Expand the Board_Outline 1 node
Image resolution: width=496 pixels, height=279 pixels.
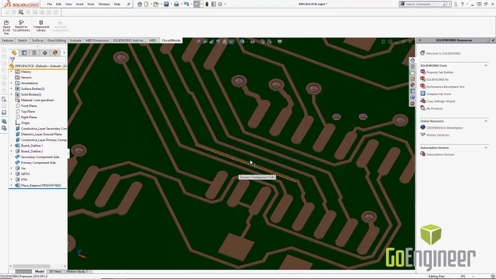pyautogui.click(x=11, y=146)
